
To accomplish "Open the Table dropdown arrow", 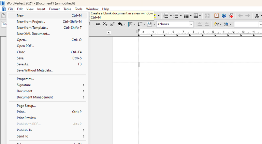I will point(200,16).
